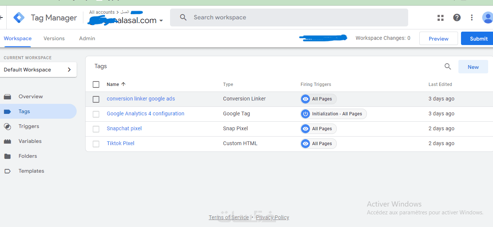Switch to the Admin tab
493x227 pixels.
(x=87, y=38)
